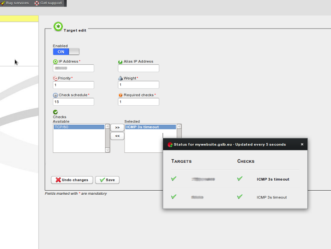Click the IP Address icon
This screenshot has width=331, height=249.
click(x=55, y=61)
